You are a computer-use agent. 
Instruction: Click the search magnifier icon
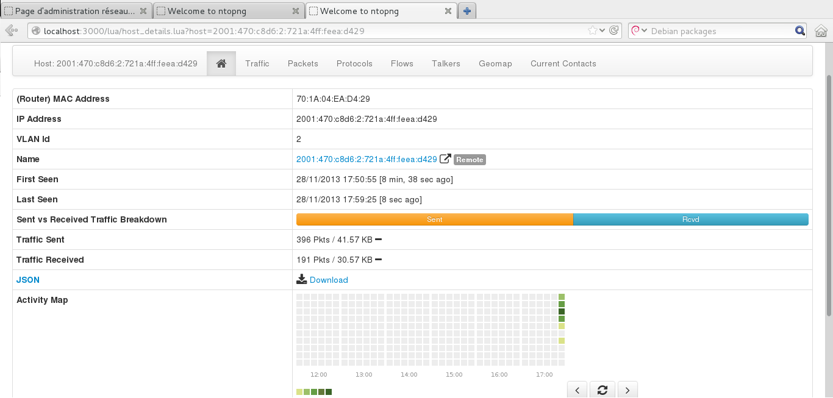(799, 31)
